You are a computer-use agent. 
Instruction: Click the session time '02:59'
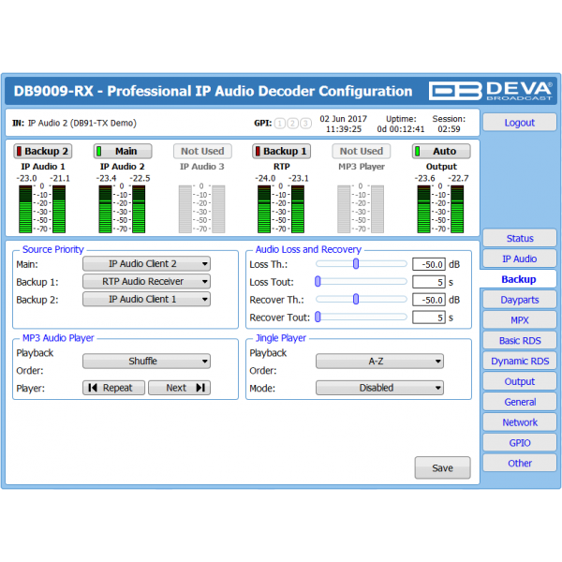click(449, 129)
